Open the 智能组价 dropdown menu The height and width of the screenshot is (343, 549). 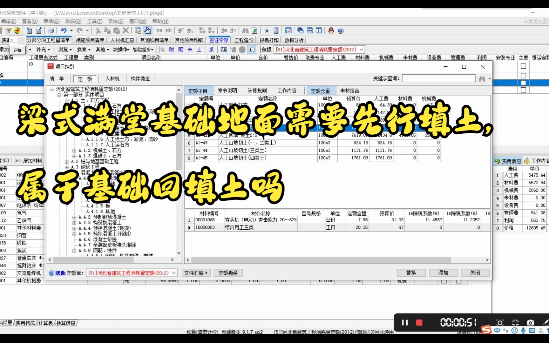pyautogui.click(x=143, y=50)
